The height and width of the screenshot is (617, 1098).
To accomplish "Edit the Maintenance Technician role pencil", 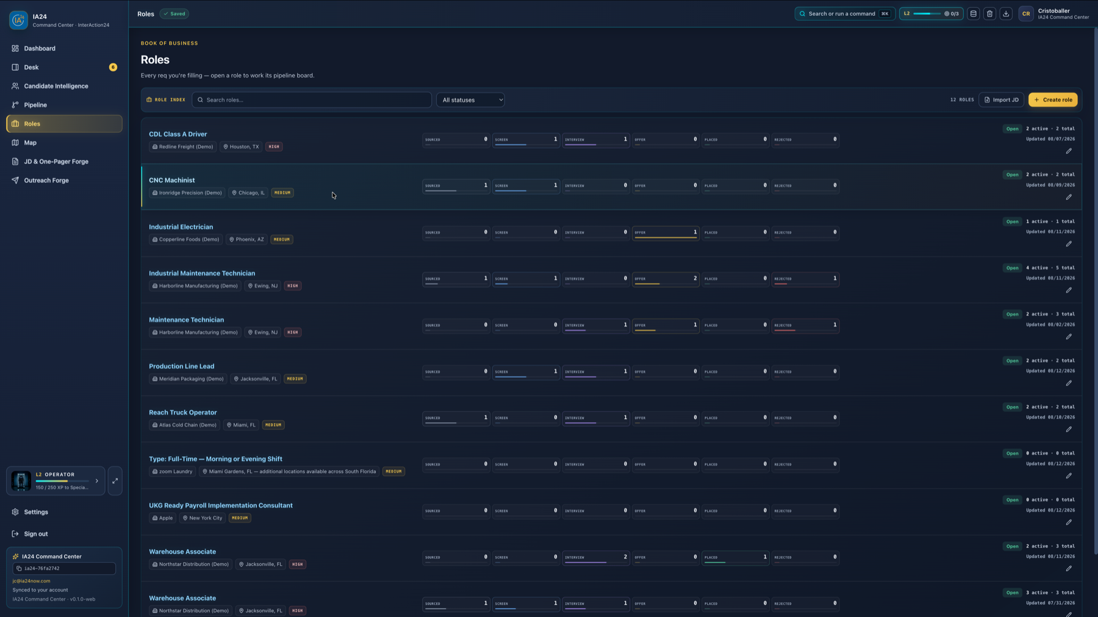I will click(x=1069, y=337).
